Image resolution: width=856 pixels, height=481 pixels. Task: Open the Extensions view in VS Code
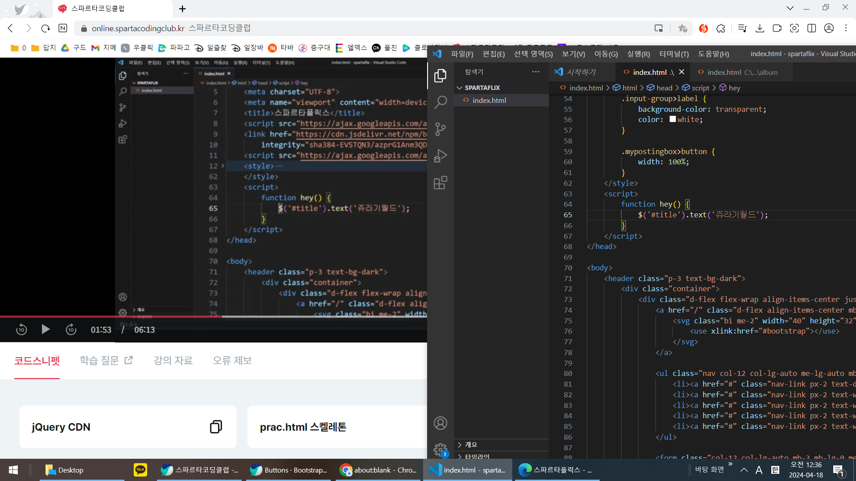[x=440, y=183]
